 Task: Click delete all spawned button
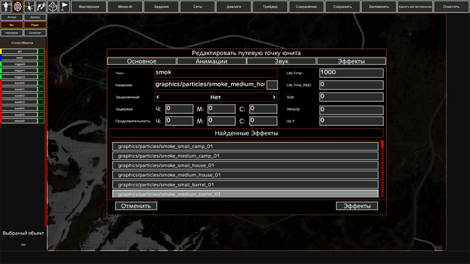[x=415, y=7]
